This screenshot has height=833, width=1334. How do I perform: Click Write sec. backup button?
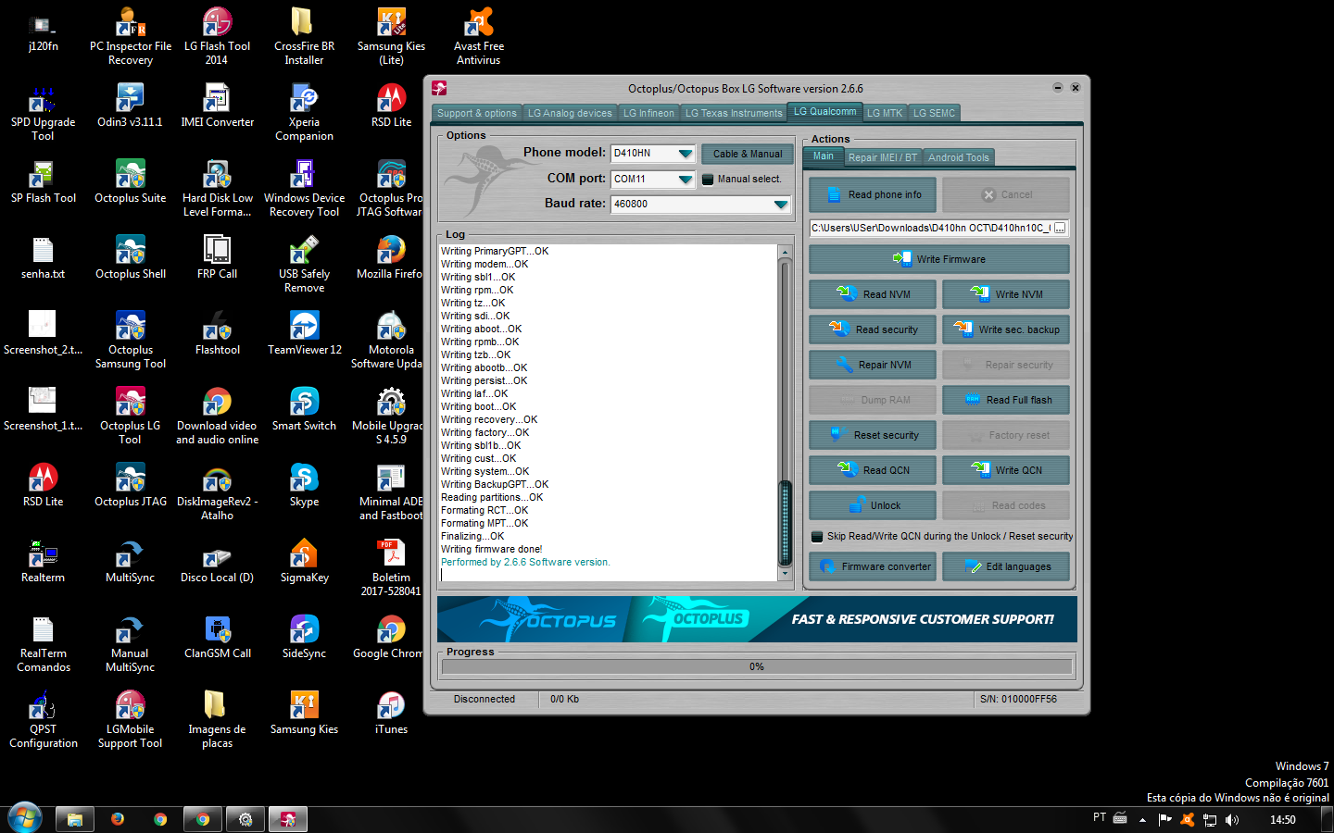point(1006,329)
